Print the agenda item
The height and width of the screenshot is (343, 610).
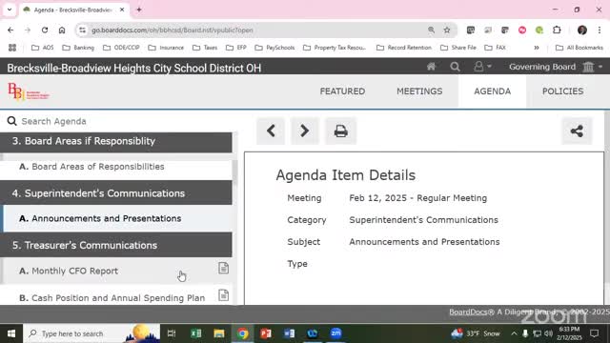click(x=341, y=131)
